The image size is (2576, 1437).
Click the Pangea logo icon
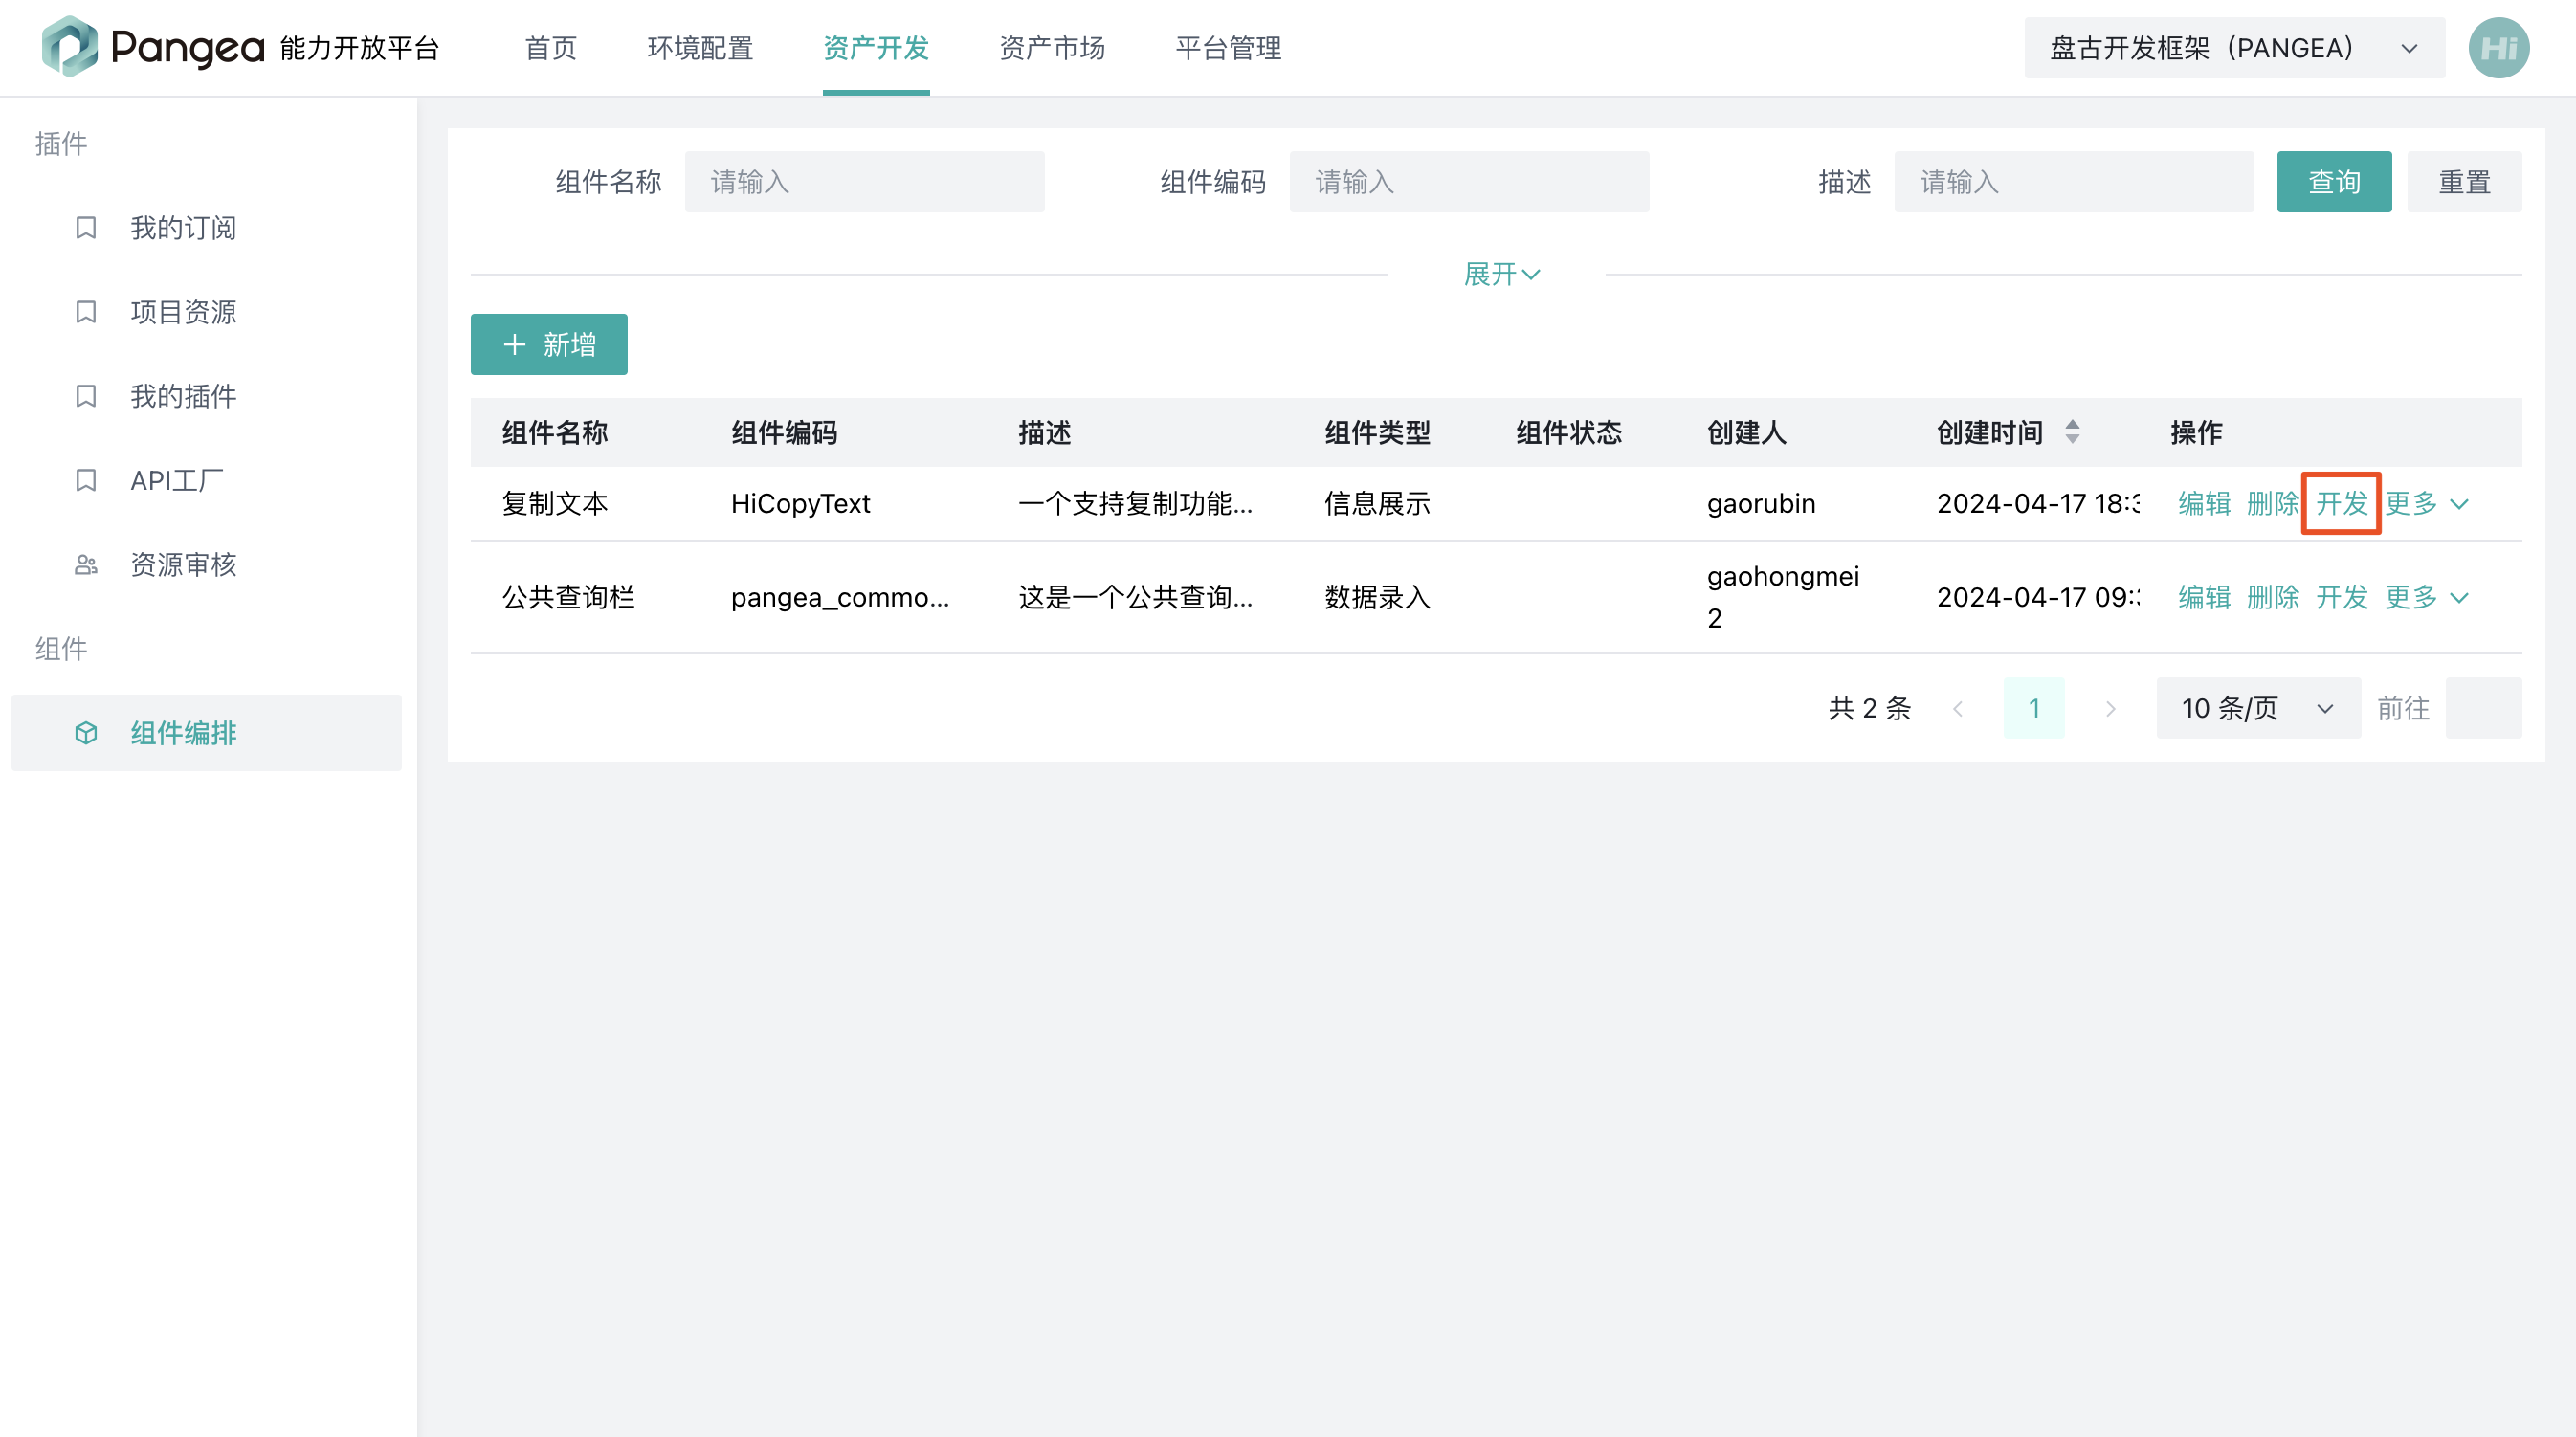tap(69, 46)
